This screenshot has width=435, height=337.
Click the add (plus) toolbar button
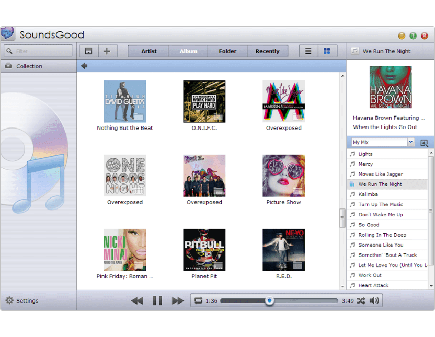point(107,51)
